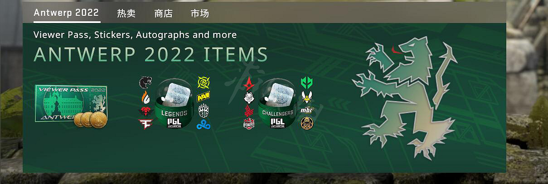Select the Vitality bee logo
This screenshot has height=184, width=548.
307,96
